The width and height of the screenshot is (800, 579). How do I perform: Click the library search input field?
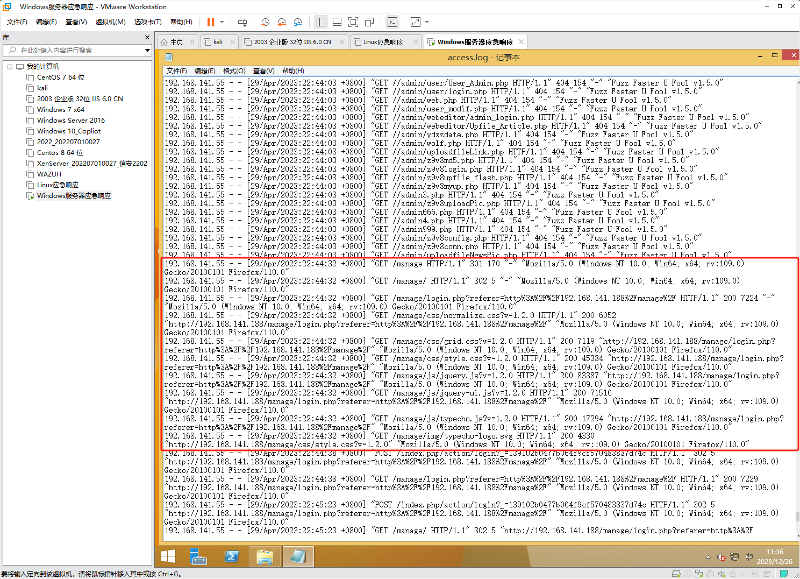tap(74, 50)
